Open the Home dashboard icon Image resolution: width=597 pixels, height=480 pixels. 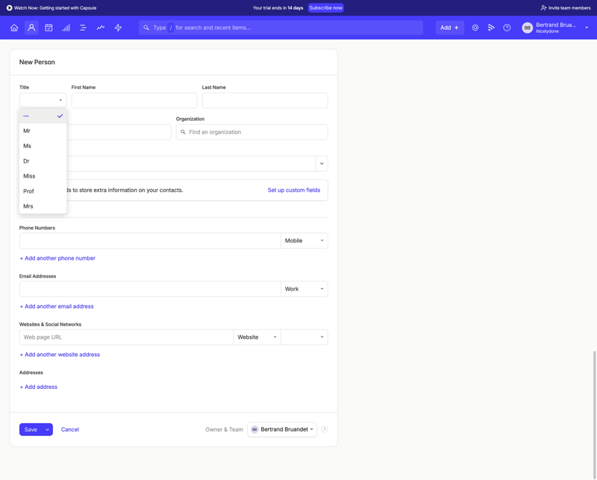tap(13, 28)
